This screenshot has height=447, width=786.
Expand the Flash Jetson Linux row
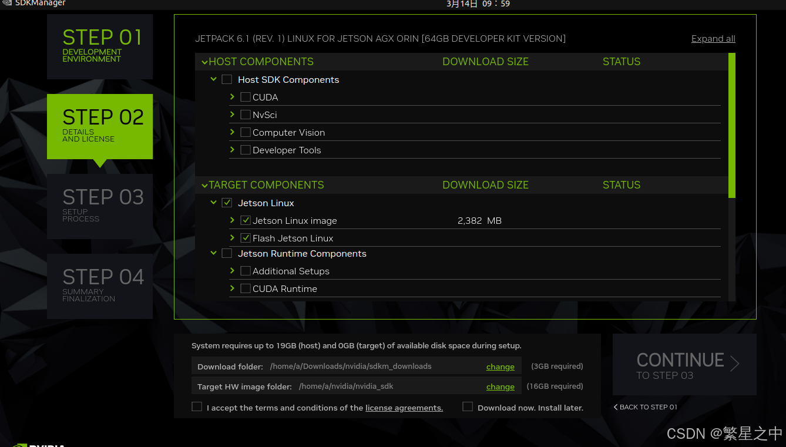click(233, 238)
